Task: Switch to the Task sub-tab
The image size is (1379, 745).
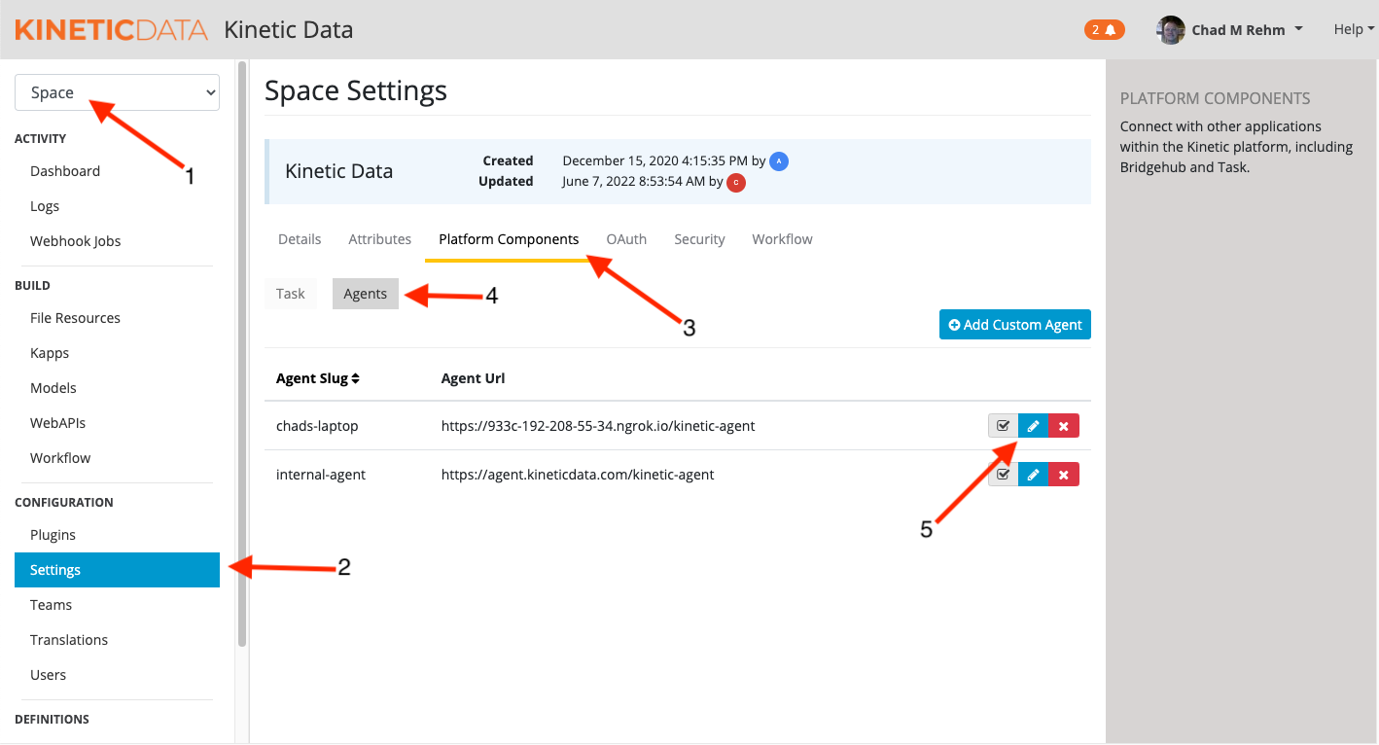Action: coord(291,294)
